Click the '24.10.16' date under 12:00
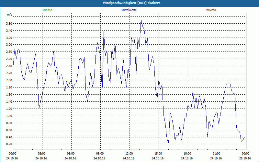Screen dimensions: 259x162 [129, 158]
